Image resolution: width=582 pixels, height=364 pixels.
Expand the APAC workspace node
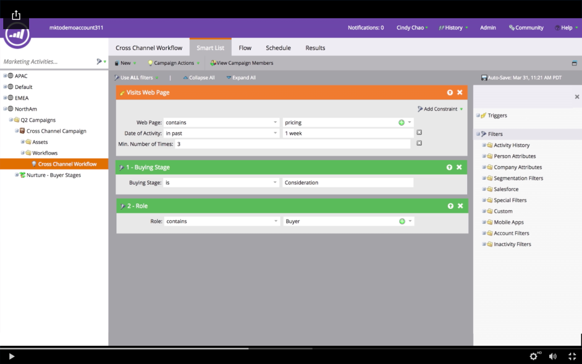(5, 76)
